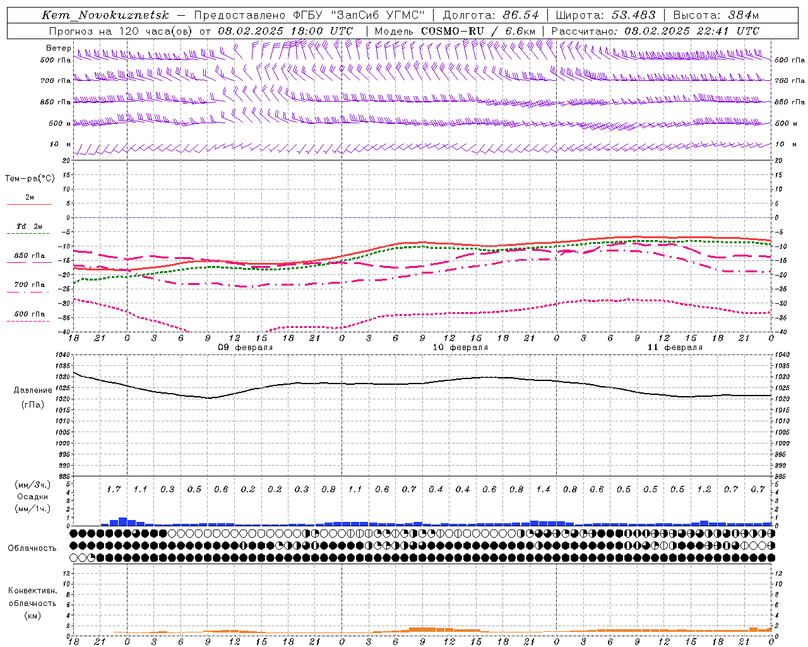Click the Осадки precipitation label
This screenshot has height=647, width=808.
(32, 497)
